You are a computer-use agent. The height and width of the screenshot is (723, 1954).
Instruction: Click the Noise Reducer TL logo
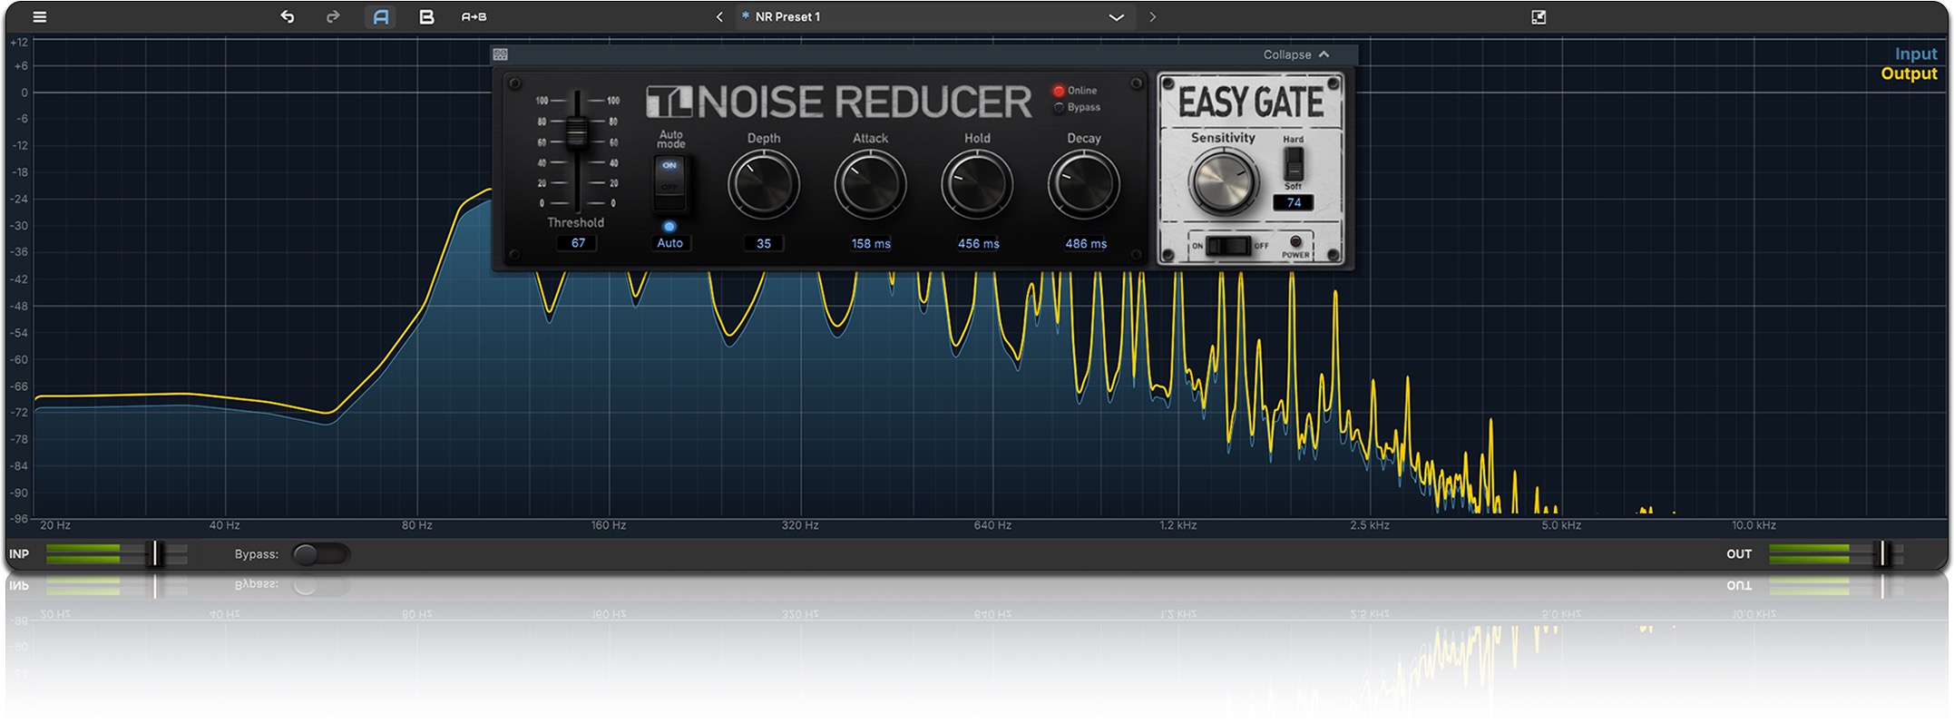click(x=669, y=102)
